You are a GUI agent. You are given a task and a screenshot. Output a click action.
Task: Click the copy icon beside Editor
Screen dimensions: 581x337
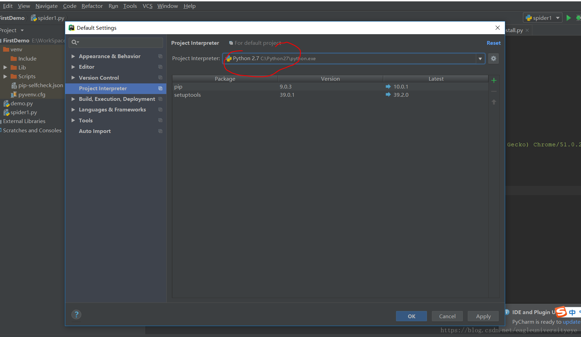click(x=160, y=67)
